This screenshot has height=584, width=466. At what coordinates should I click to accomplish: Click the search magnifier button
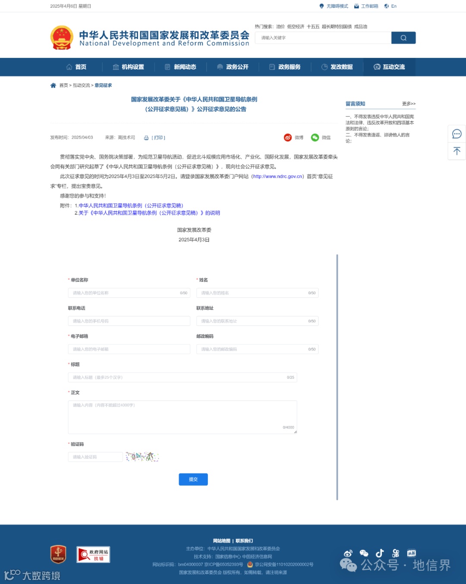coord(403,38)
